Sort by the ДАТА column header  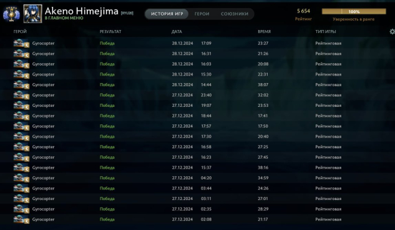[x=177, y=32]
